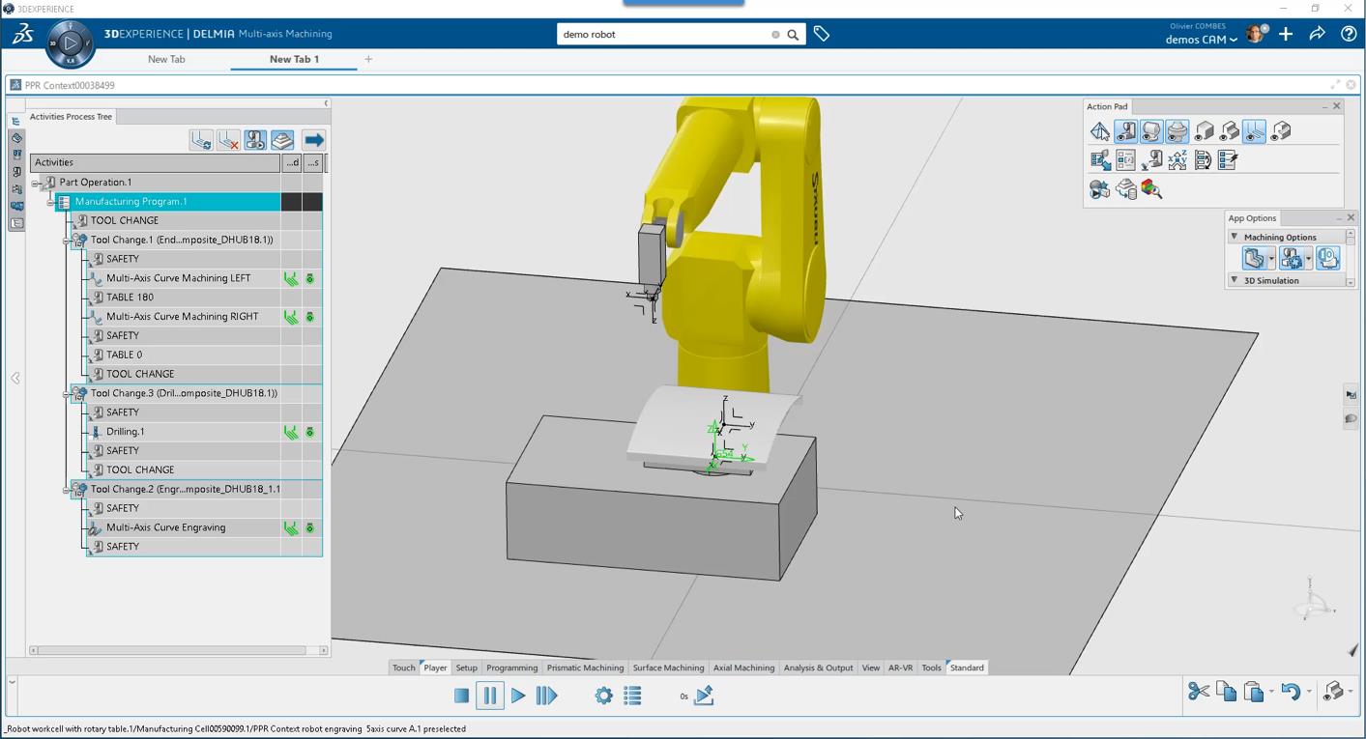
Task: Collapse the Machining Options section
Action: [x=1235, y=237]
